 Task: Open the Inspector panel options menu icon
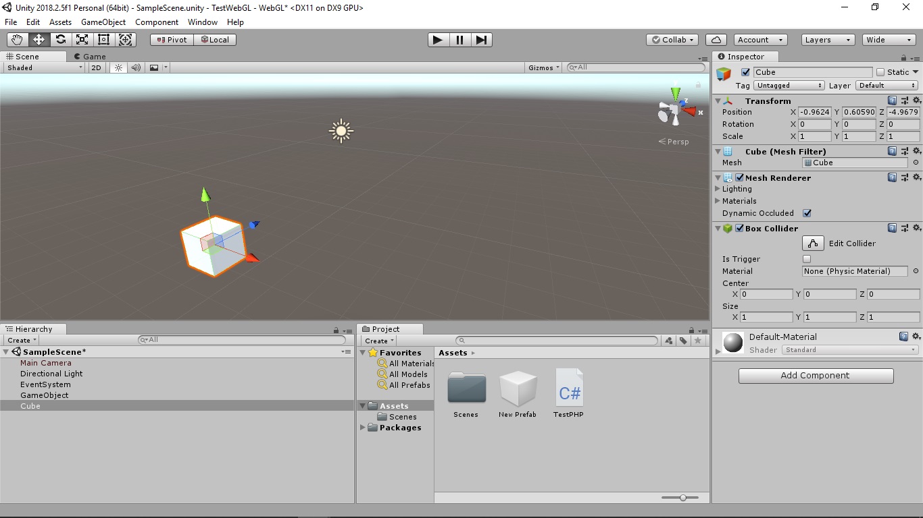click(916, 57)
